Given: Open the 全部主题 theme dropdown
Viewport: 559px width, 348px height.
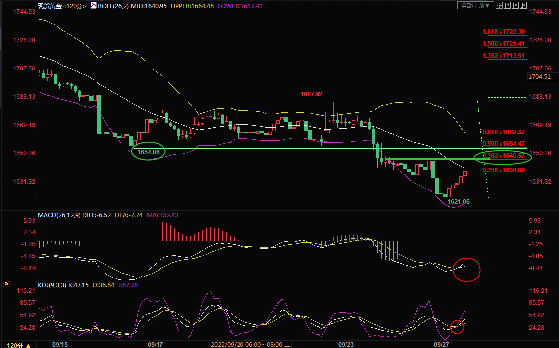Looking at the screenshot, I should pyautogui.click(x=475, y=5).
